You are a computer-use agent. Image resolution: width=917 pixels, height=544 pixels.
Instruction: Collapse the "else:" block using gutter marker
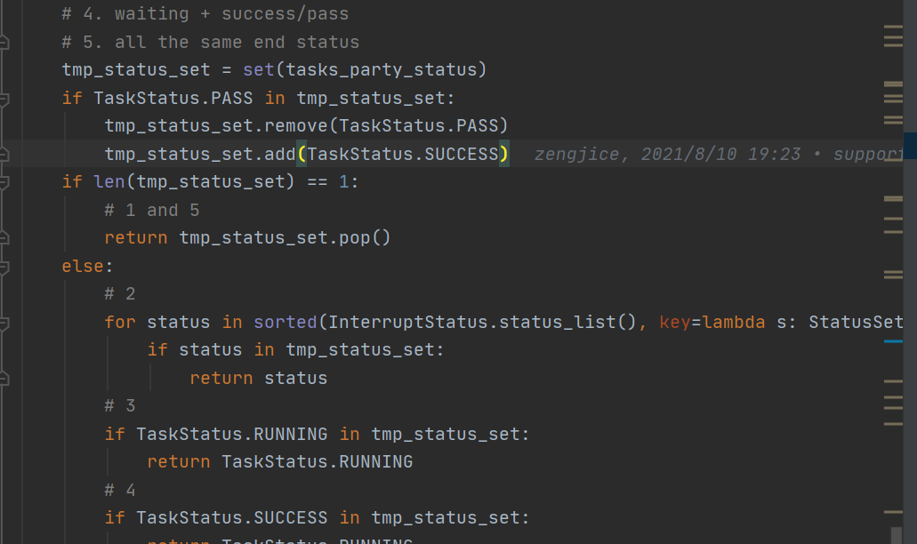[4, 266]
